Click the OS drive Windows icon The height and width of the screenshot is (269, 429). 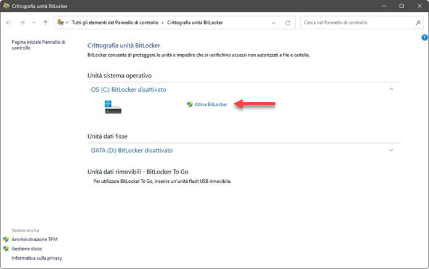point(113,106)
